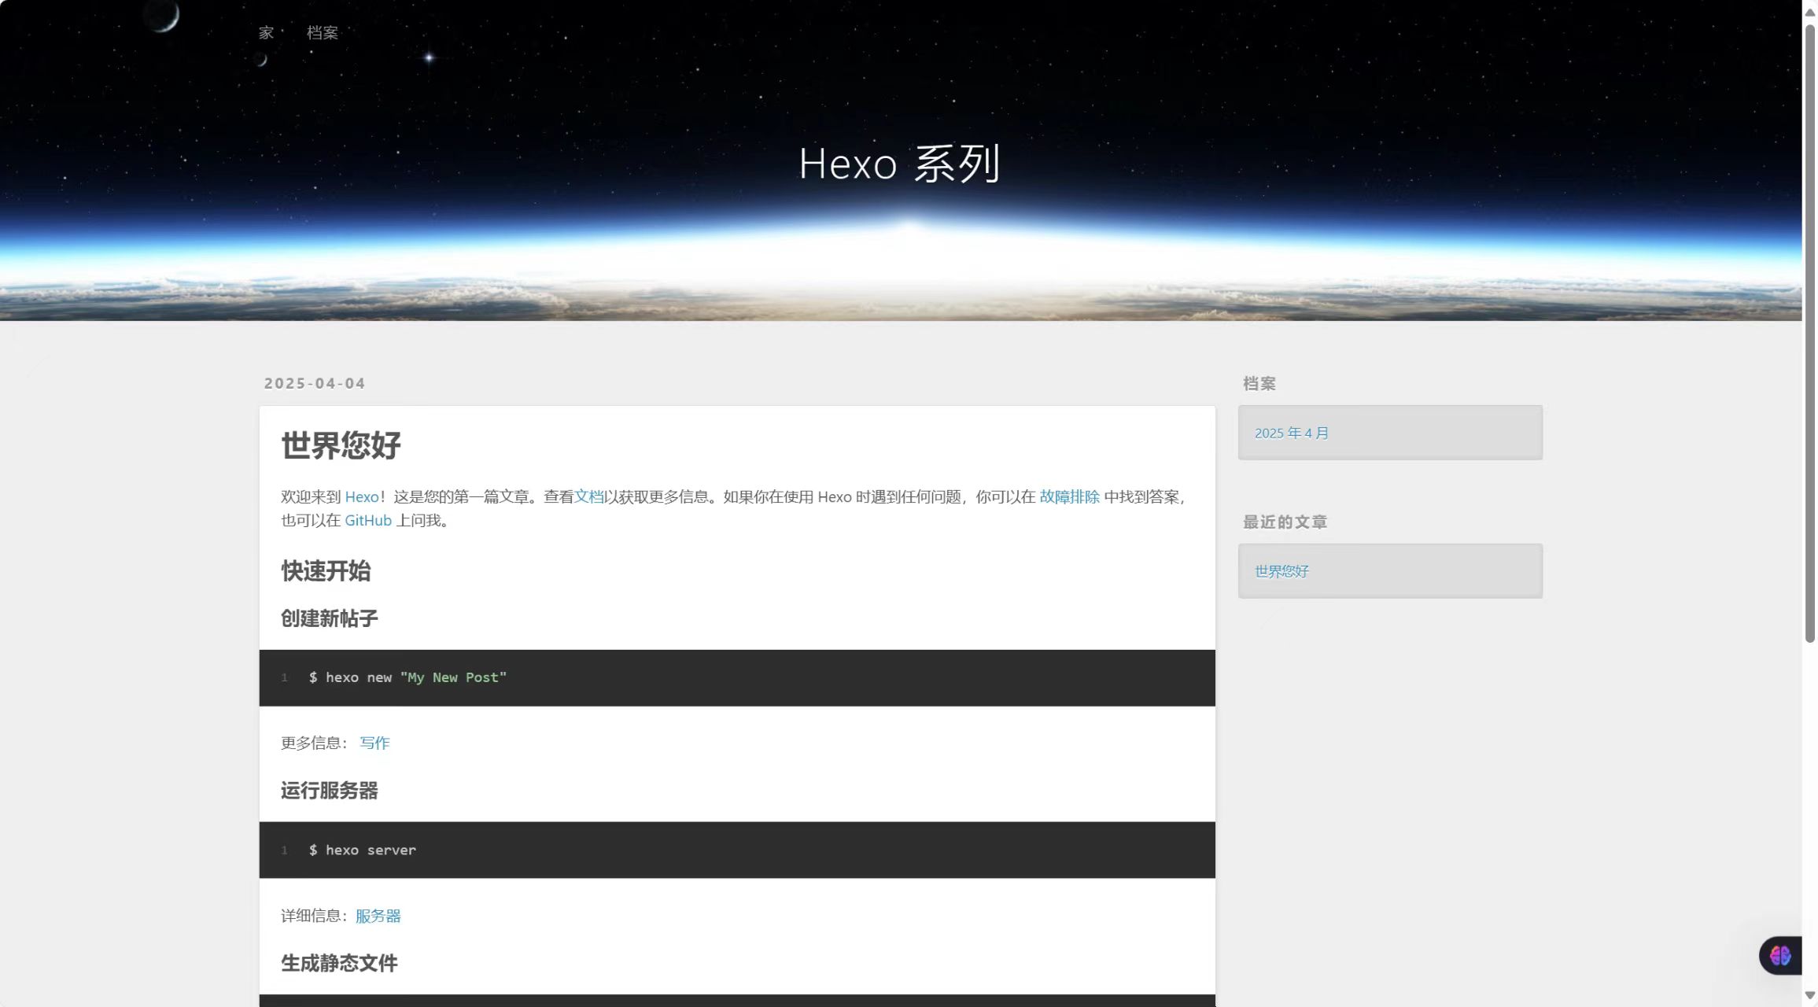Open the 世界您好 post title

(341, 445)
